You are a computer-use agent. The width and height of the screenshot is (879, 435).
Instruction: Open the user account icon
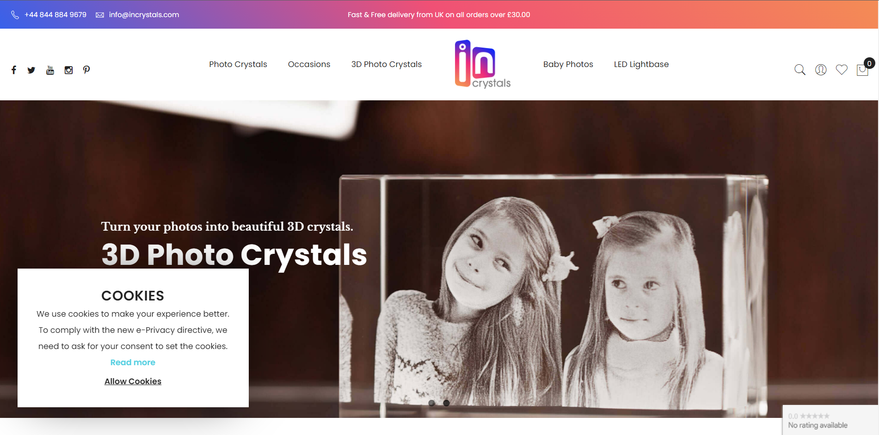tap(821, 70)
